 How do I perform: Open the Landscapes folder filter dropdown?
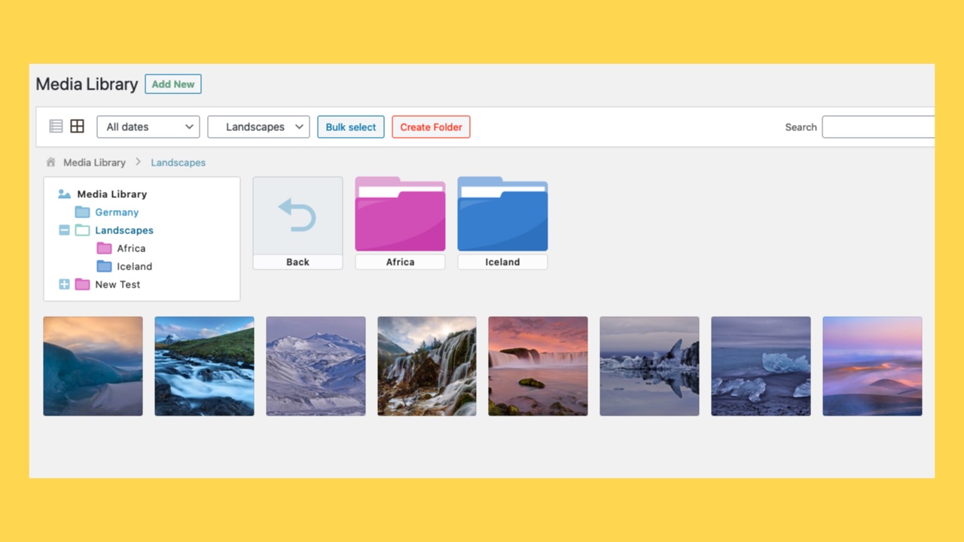258,126
